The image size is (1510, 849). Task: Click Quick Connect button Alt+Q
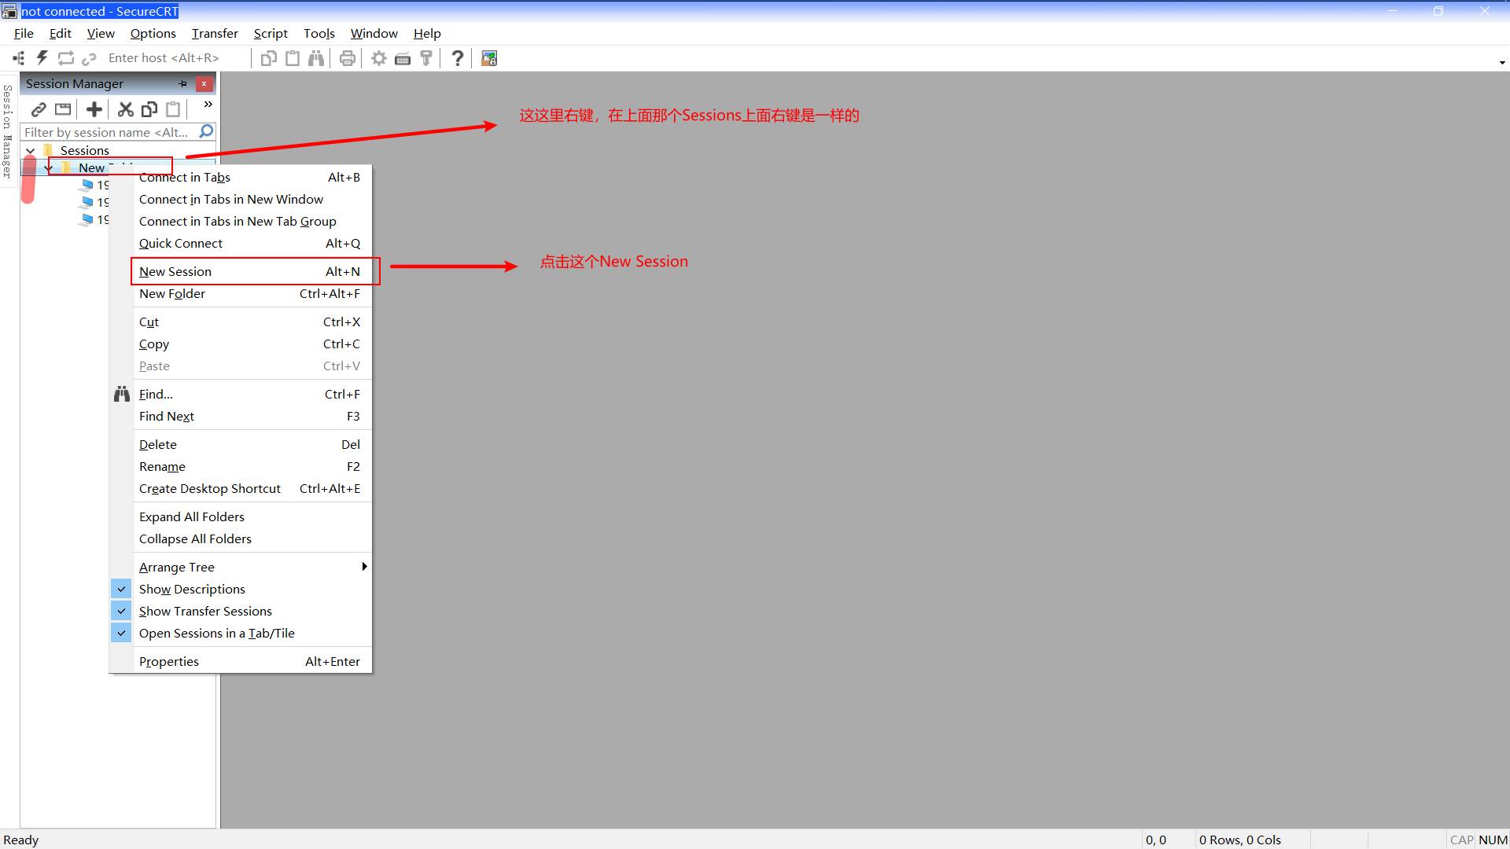180,243
